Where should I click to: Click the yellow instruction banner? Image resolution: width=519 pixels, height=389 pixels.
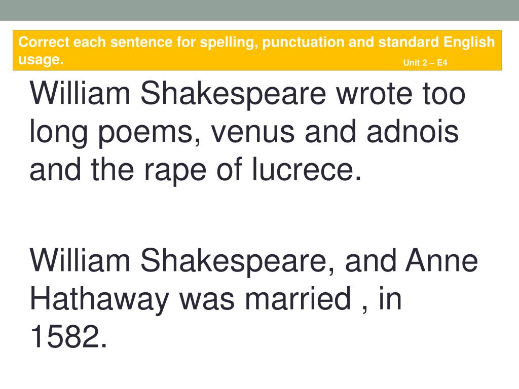[257, 50]
